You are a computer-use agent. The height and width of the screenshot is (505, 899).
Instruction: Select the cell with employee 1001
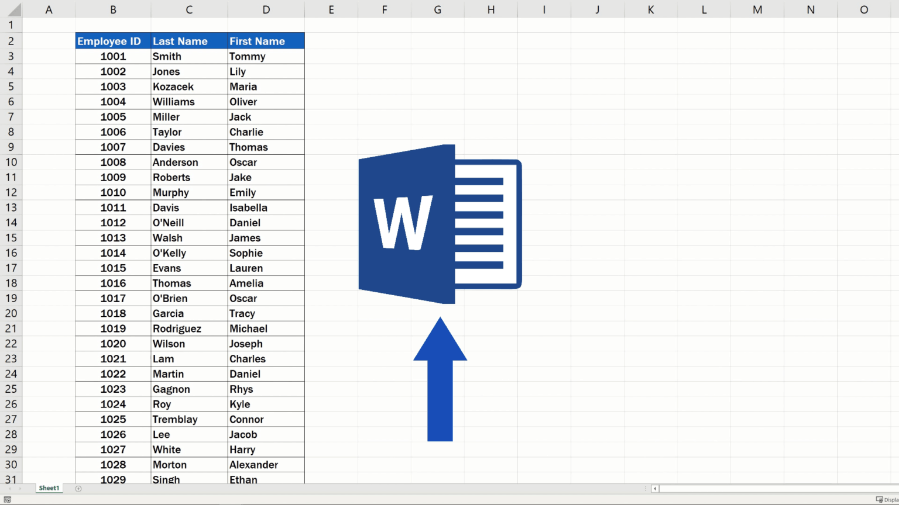113,56
